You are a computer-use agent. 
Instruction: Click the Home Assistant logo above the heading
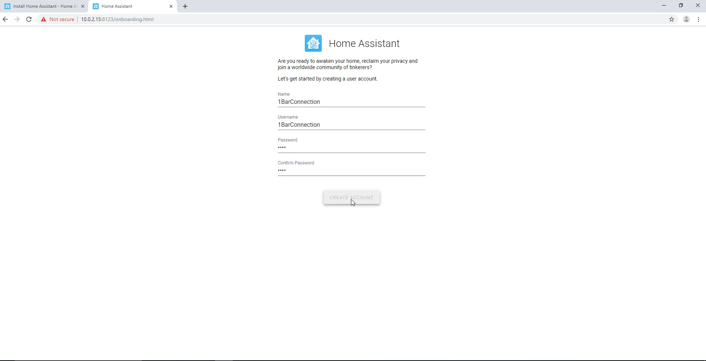(x=313, y=43)
